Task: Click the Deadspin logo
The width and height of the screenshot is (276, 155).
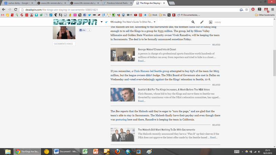Action: [x=75, y=22]
